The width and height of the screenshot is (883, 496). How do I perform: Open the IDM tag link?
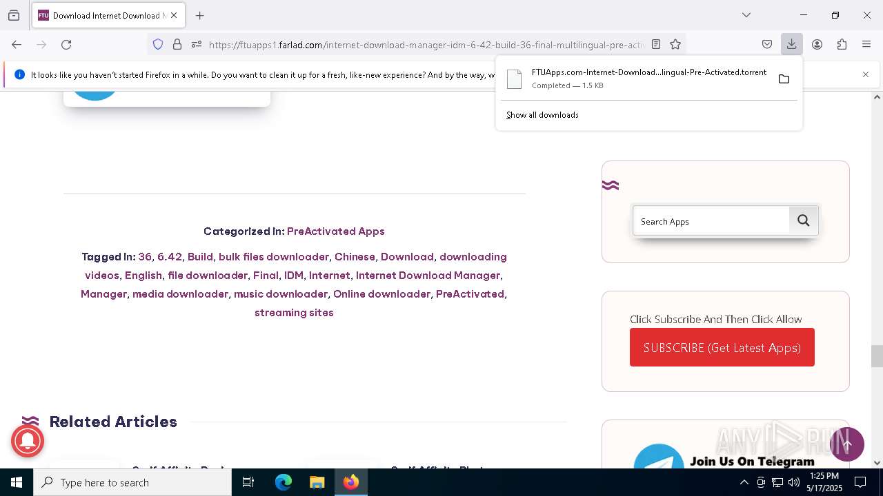point(294,276)
